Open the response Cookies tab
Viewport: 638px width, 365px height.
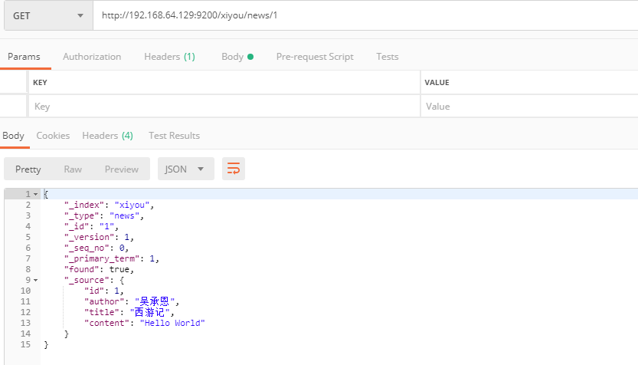tap(53, 136)
